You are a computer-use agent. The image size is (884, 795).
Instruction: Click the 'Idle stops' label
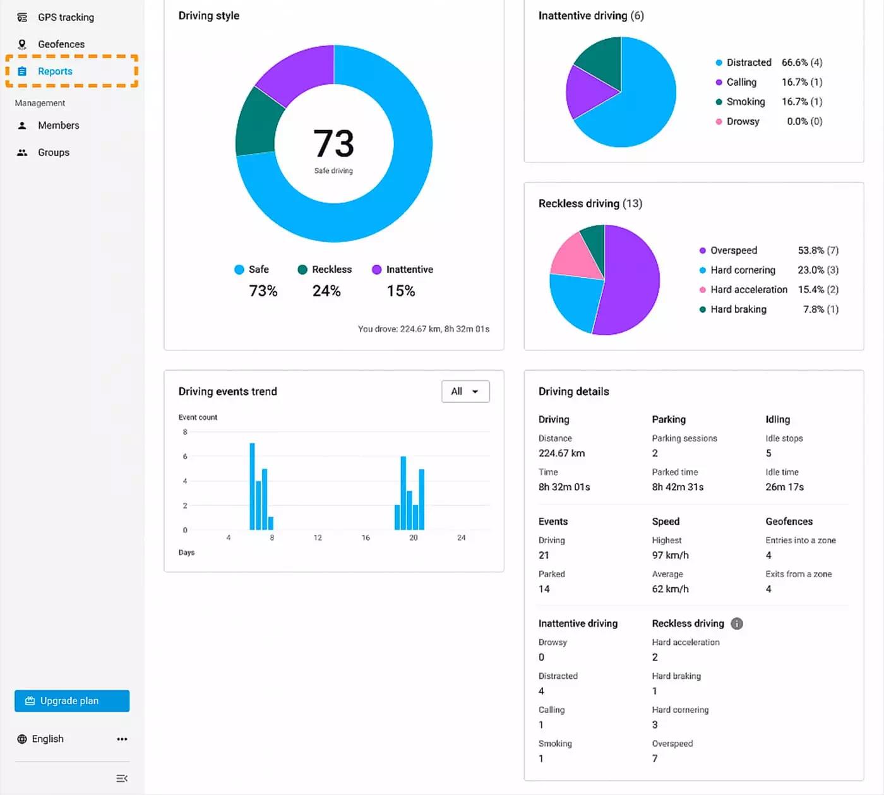pyautogui.click(x=784, y=438)
